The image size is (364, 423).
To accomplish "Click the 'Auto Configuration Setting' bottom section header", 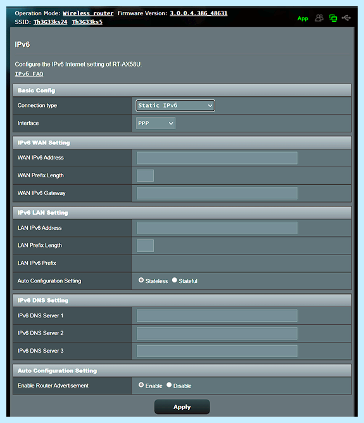I will 182,370.
